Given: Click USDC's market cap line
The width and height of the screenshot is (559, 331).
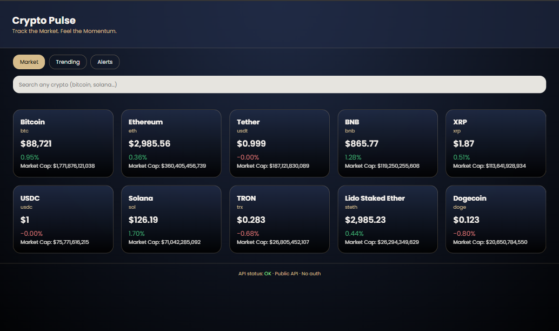Looking at the screenshot, I should click(55, 242).
